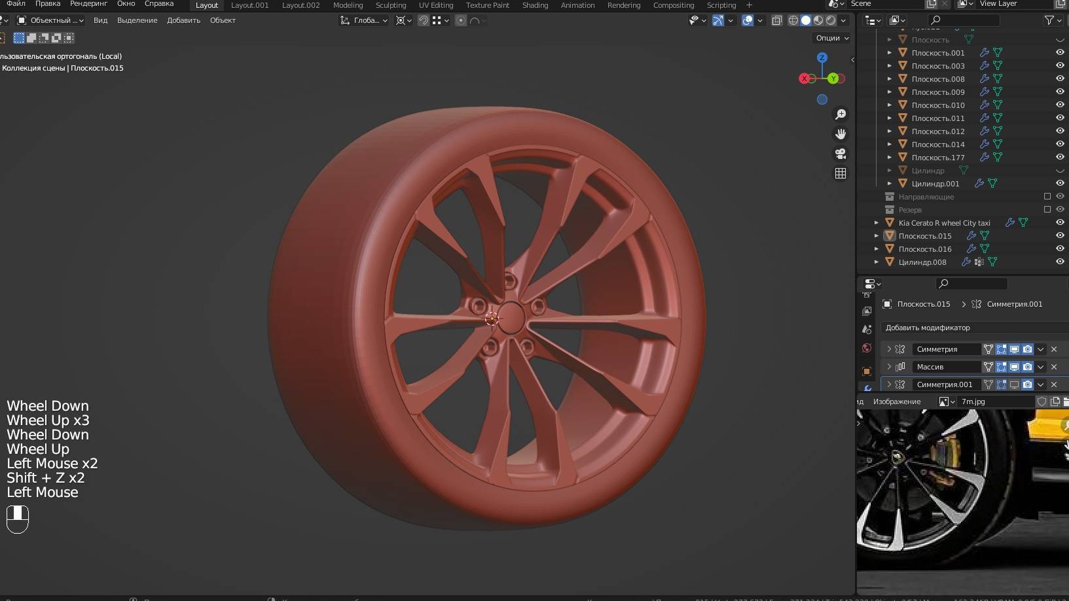Click the magnet snapping icon in the header
1069x601 pixels.
pyautogui.click(x=424, y=20)
